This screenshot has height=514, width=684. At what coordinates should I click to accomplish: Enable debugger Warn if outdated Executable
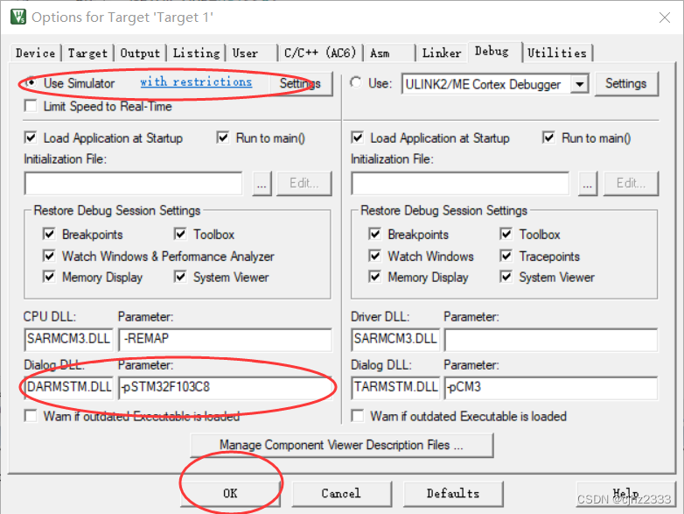357,416
